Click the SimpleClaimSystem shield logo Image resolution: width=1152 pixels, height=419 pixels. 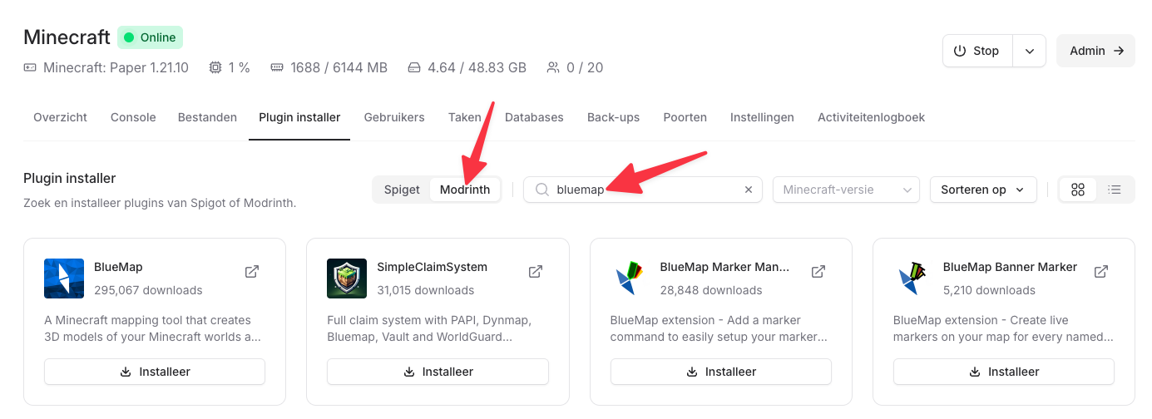coord(347,279)
